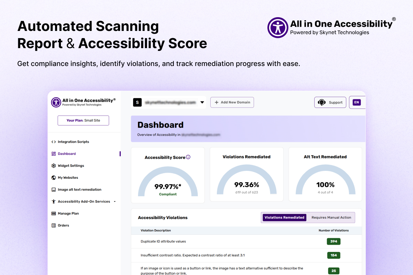Click the Integration Scripts code icon
The width and height of the screenshot is (413, 275).
pyautogui.click(x=54, y=142)
